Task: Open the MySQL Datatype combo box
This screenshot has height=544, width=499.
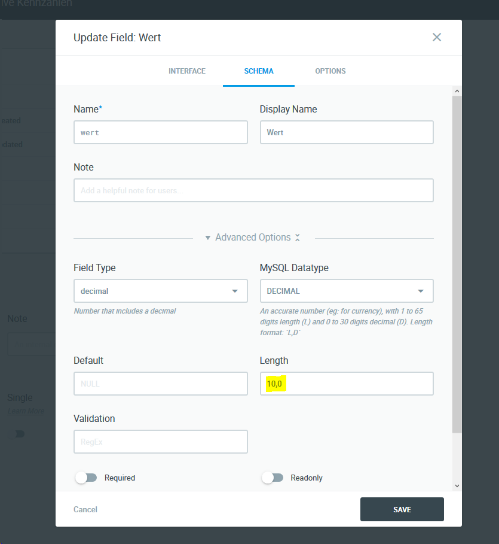Action: 347,291
